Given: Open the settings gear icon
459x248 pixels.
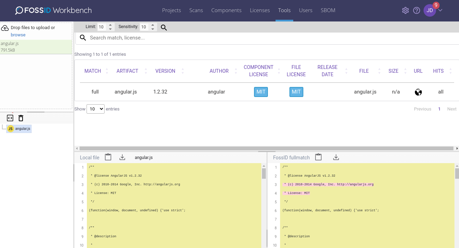Looking at the screenshot, I should click(x=405, y=10).
